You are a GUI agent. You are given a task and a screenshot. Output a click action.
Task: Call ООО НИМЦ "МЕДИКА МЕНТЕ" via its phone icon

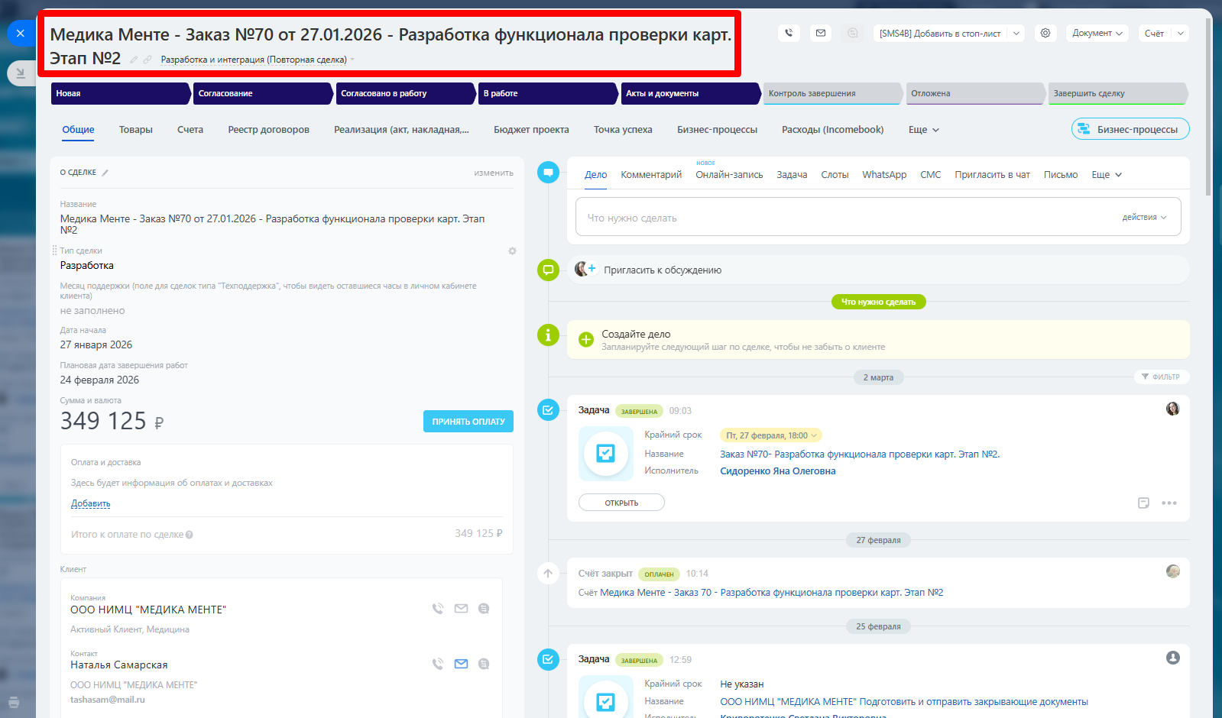(x=437, y=609)
